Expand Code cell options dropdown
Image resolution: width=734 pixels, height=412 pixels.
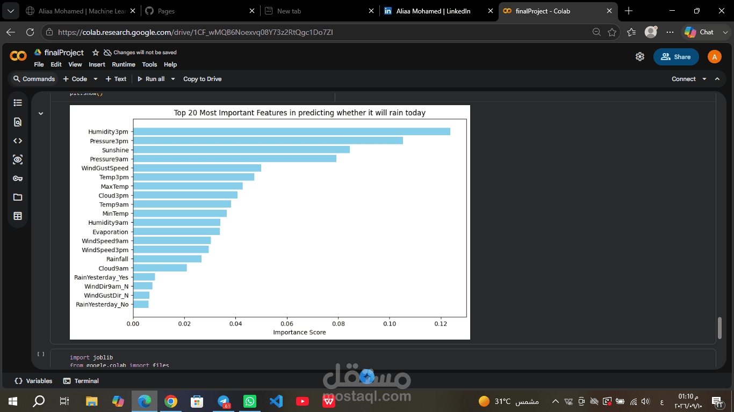click(96, 79)
